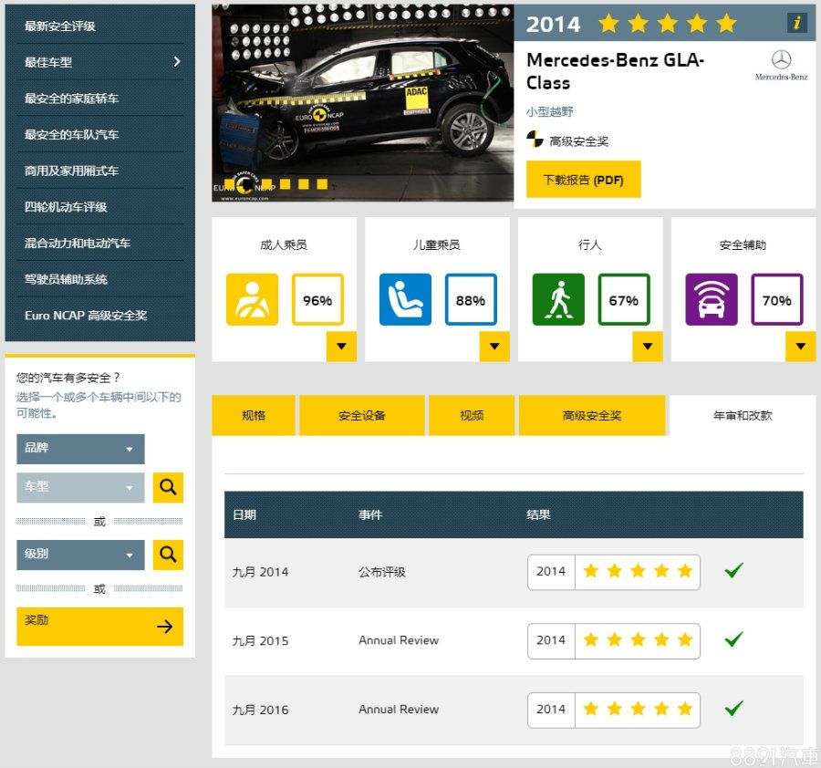This screenshot has height=768, width=821.
Task: Click the chevron beside 最佳车型
Action: point(177,62)
